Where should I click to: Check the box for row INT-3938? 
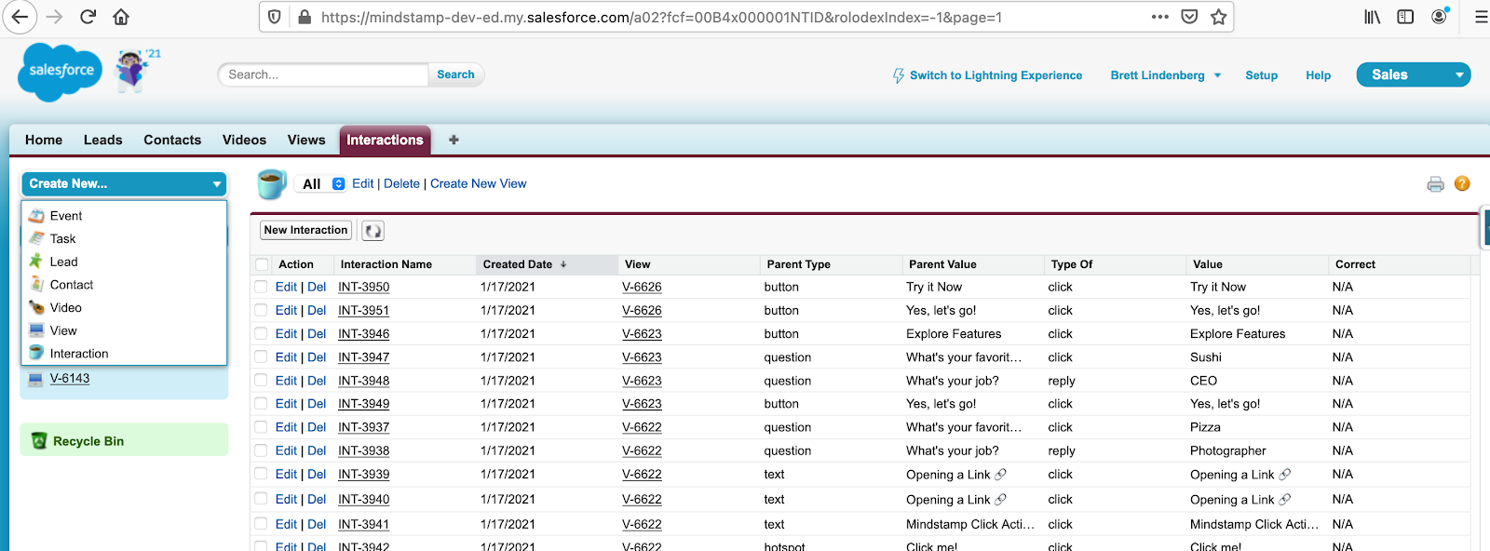[x=261, y=450]
